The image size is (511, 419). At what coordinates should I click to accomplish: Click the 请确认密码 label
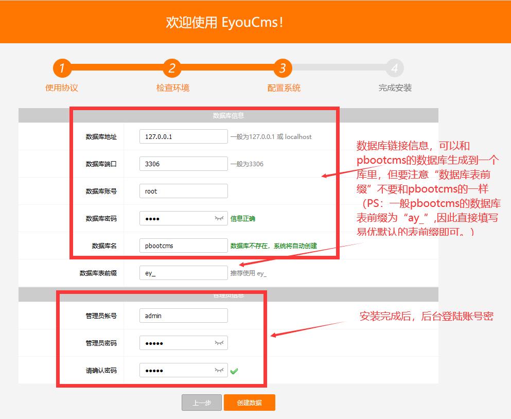coord(101,371)
